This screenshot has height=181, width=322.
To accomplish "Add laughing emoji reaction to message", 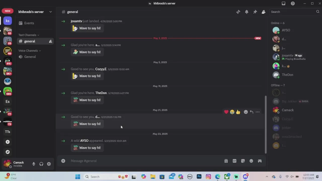I will pos(232,112).
